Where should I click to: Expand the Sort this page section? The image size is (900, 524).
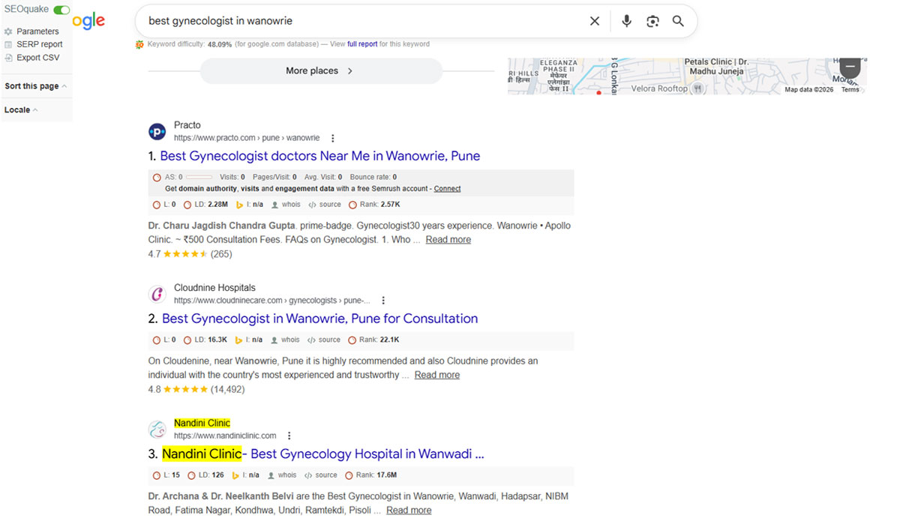[35, 86]
